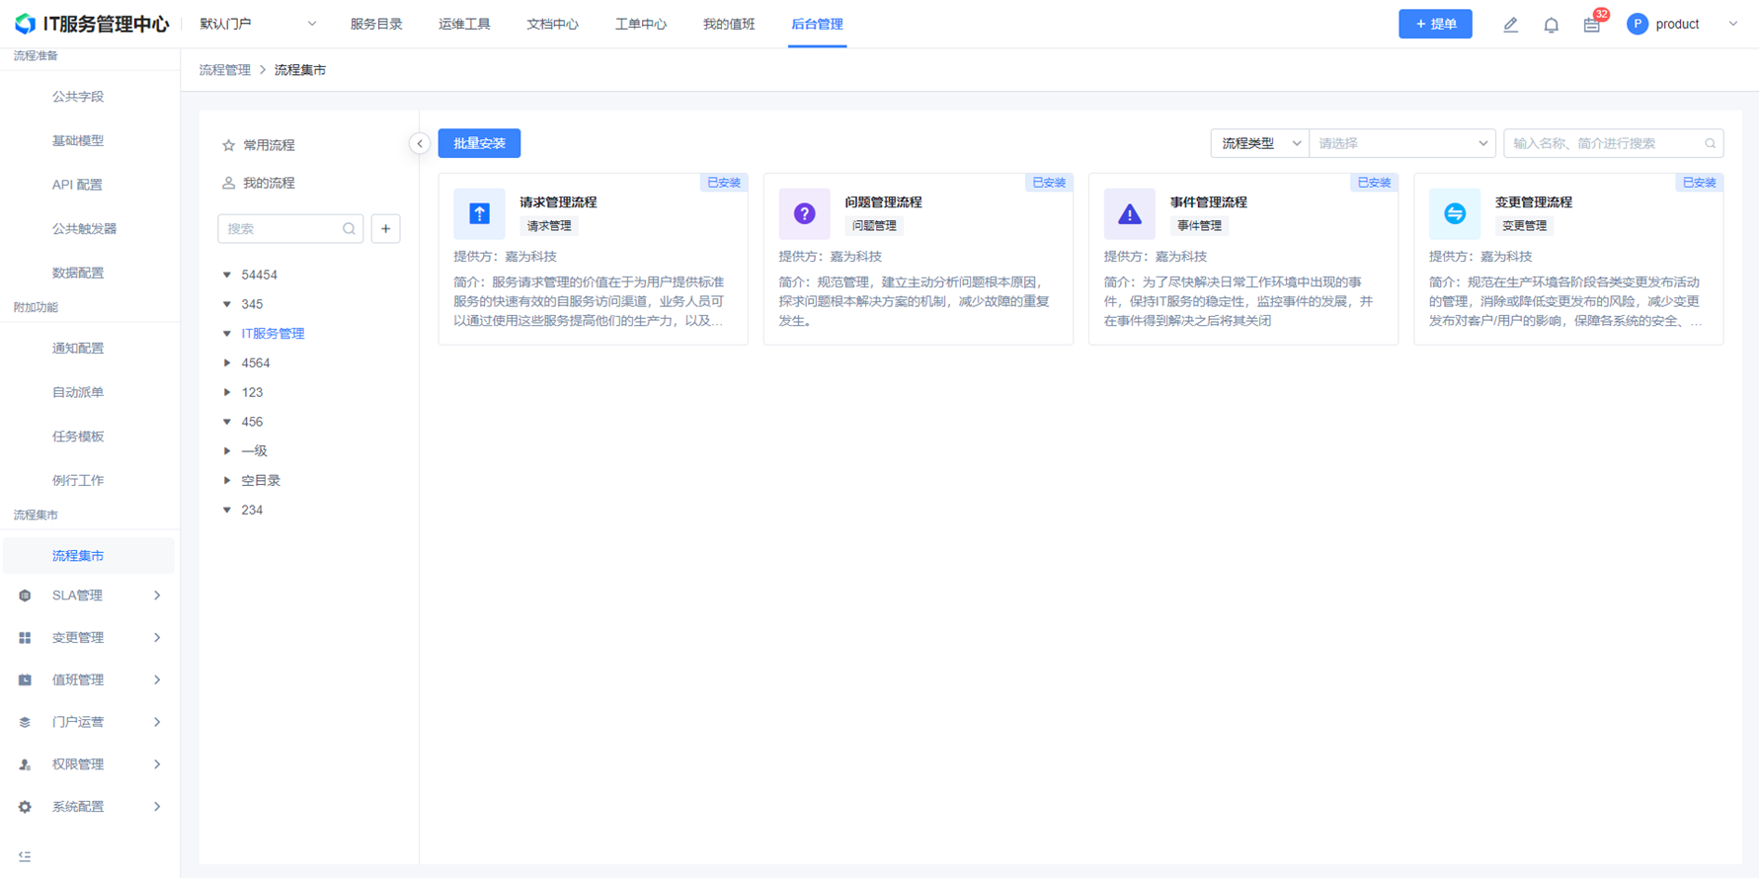This screenshot has height=878, width=1759.
Task: Click the add category plus icon
Action: coord(385,229)
